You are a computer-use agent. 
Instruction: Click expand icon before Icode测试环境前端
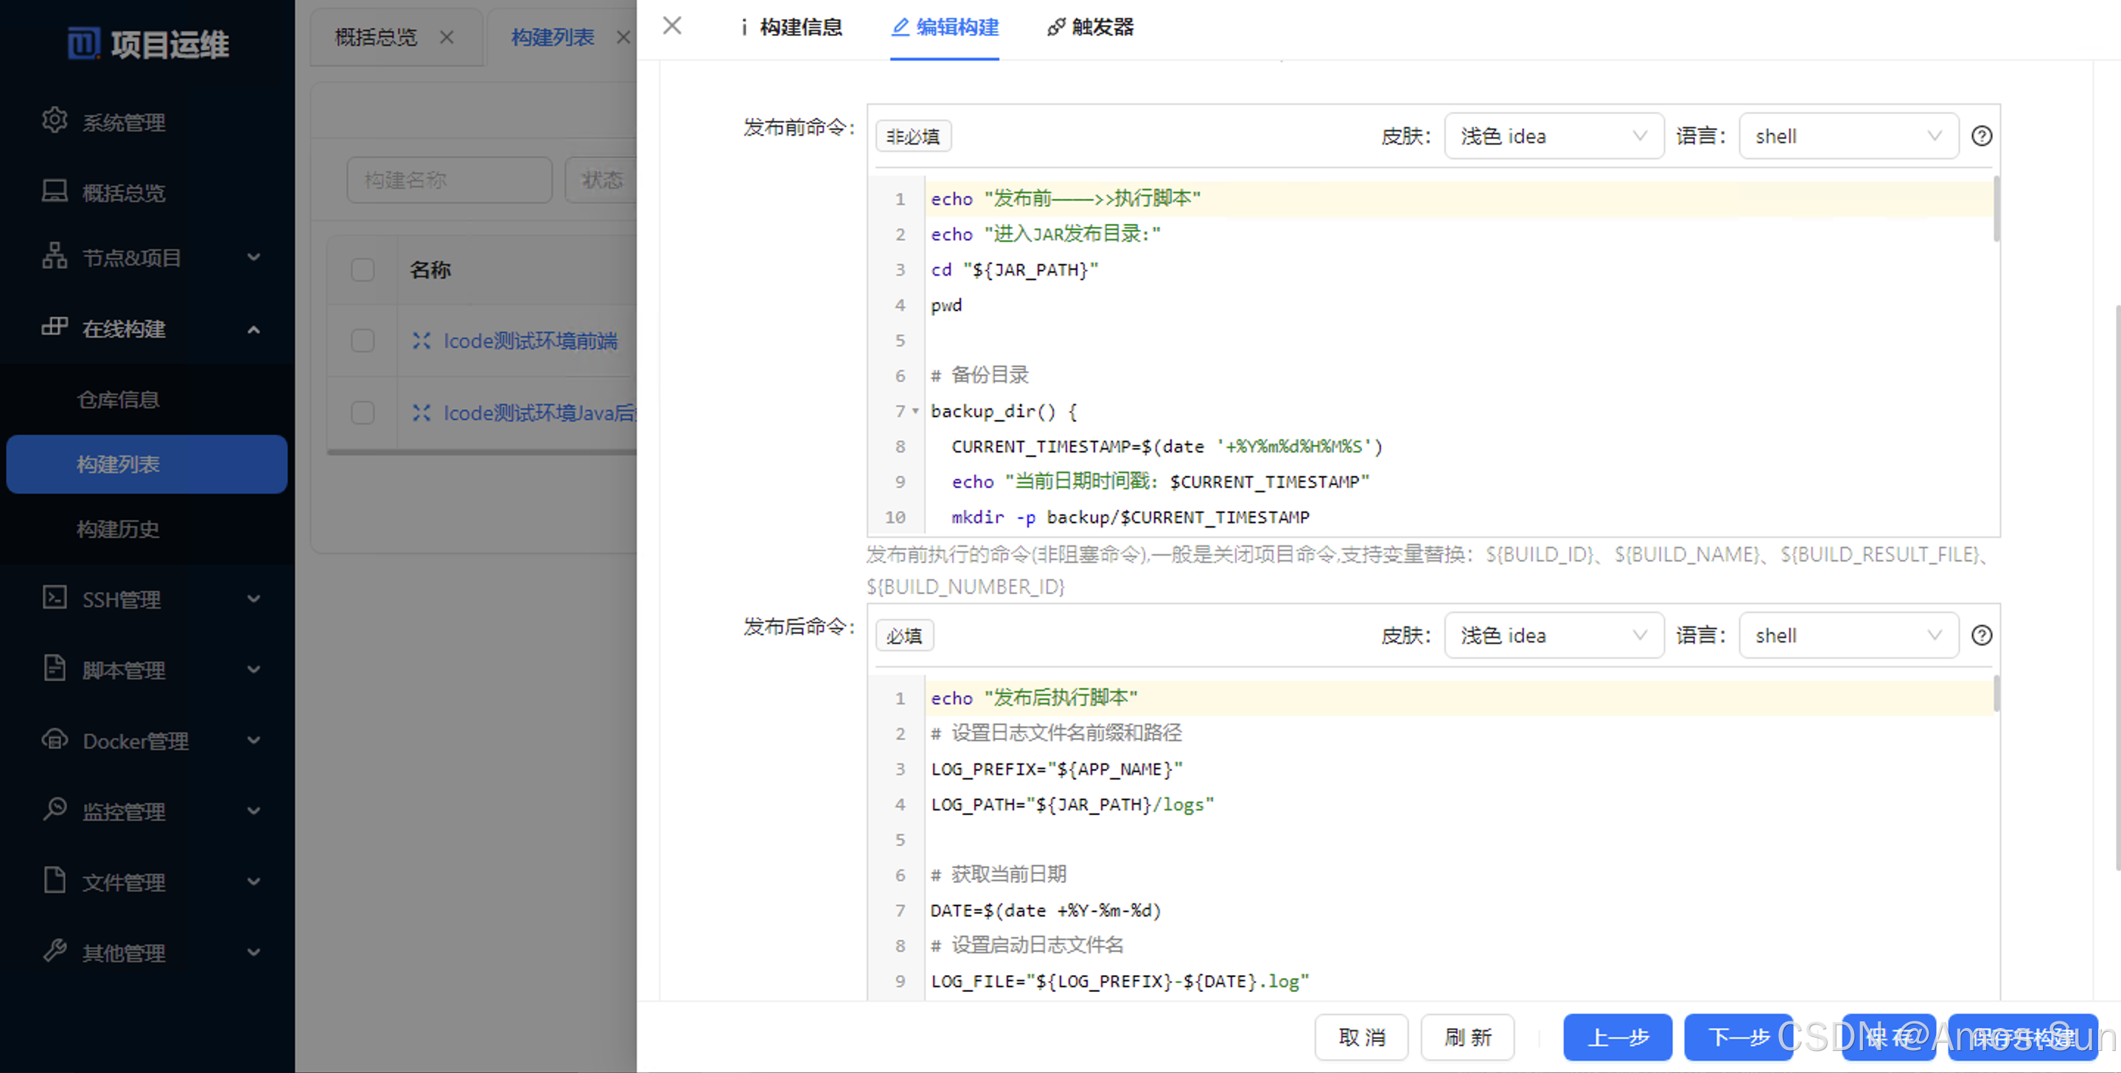coord(422,341)
